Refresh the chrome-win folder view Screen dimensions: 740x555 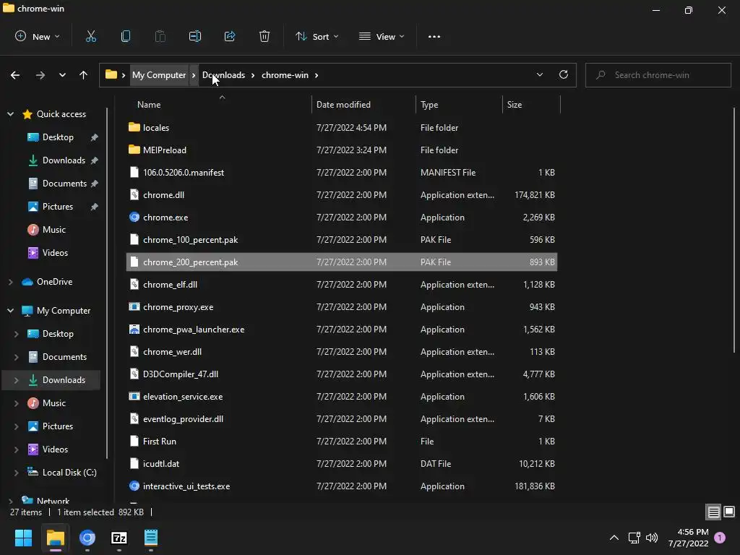tap(564, 74)
